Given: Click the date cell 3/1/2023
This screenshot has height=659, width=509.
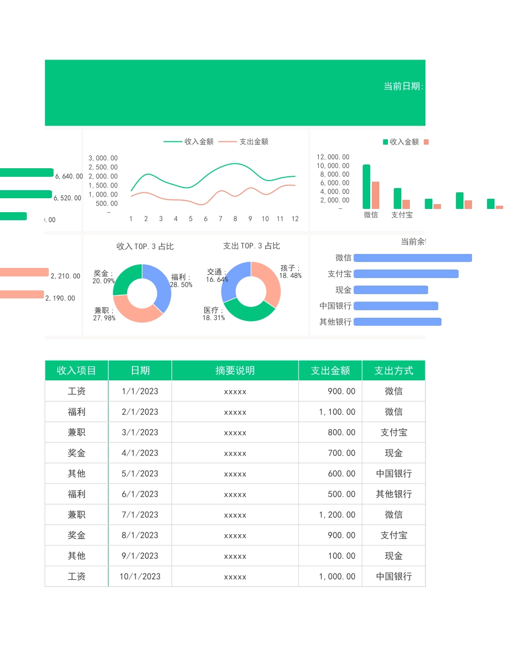Looking at the screenshot, I should point(140,432).
